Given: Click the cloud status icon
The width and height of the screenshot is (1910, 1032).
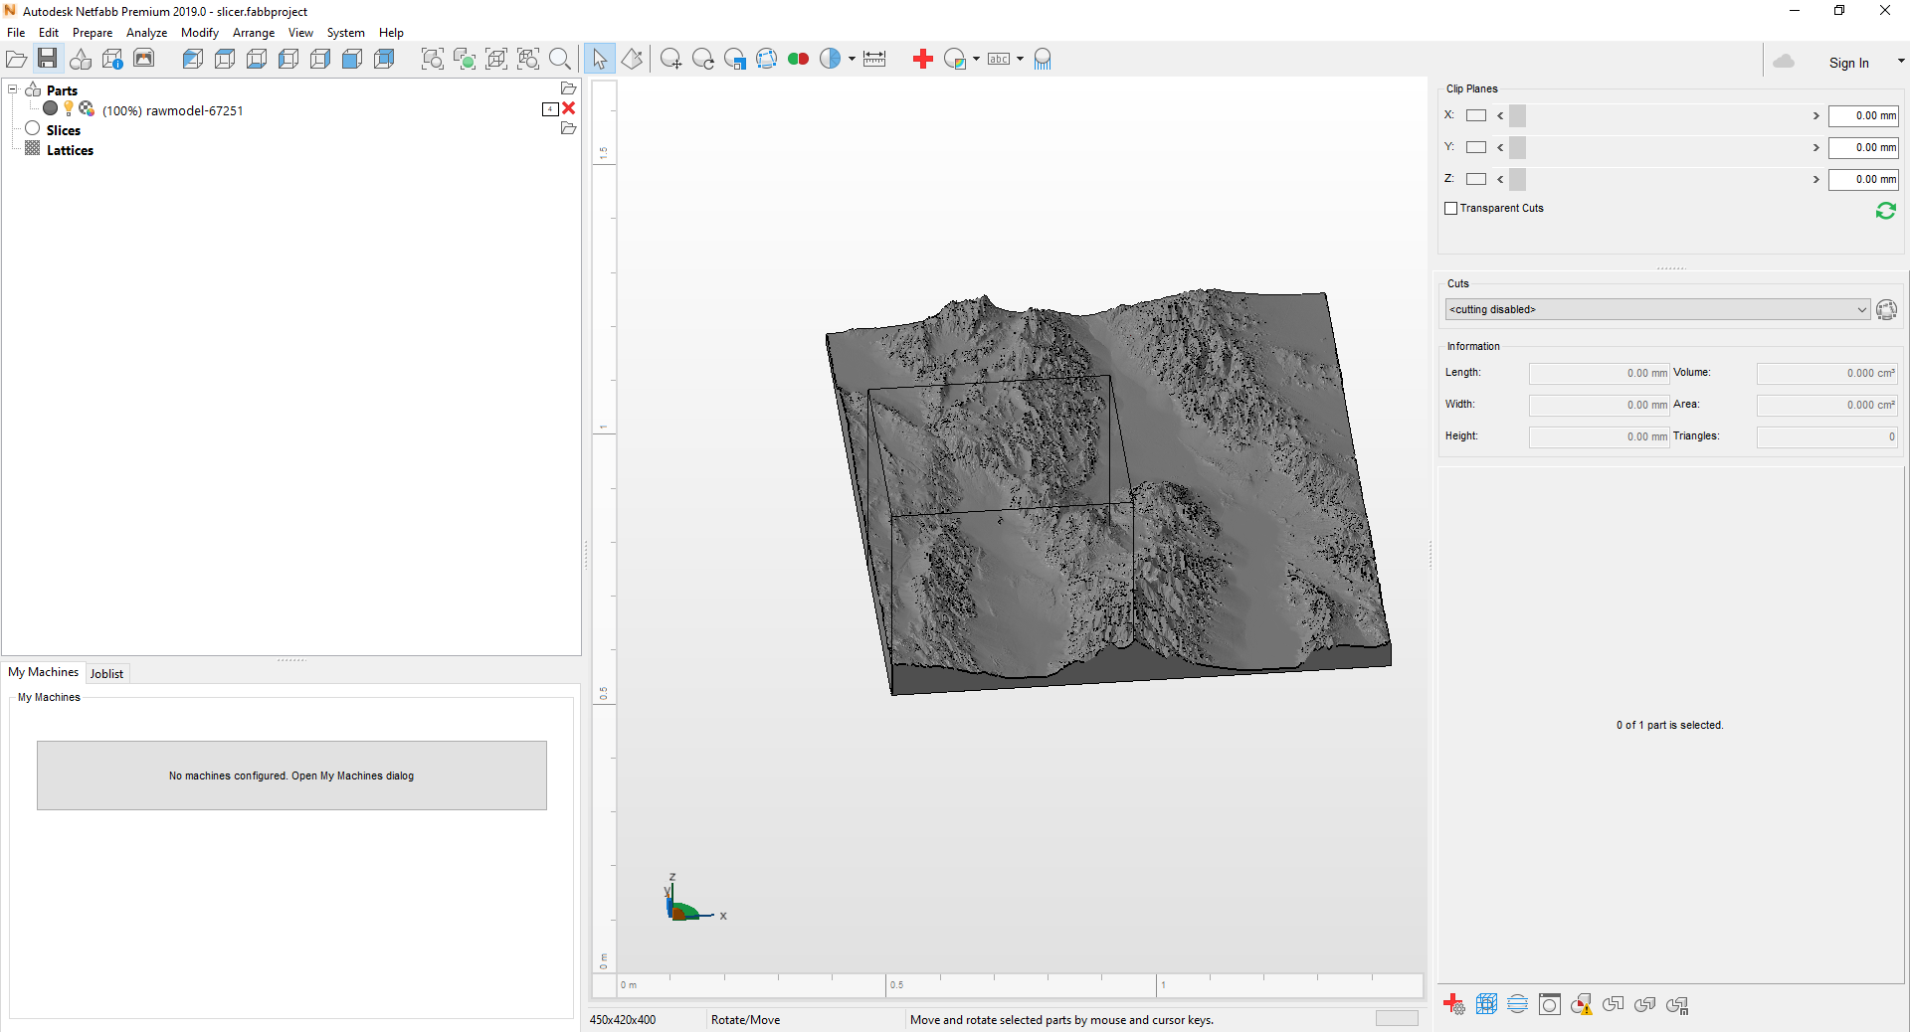Looking at the screenshot, I should [1784, 62].
